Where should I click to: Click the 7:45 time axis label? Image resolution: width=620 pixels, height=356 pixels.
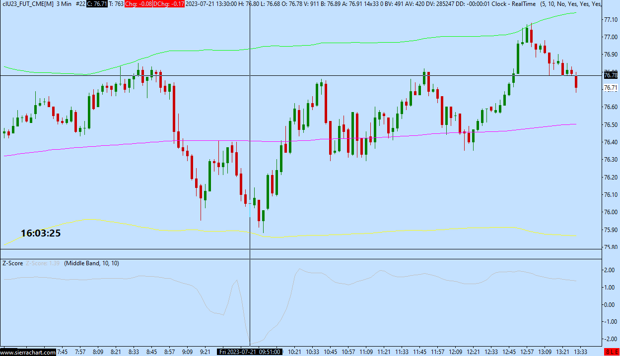click(62, 353)
